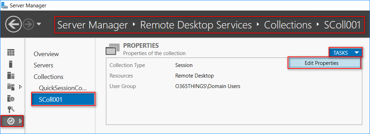Click the O365THINGS\Domain Users value
Image resolution: width=370 pixels, height=134 pixels.
(208, 86)
